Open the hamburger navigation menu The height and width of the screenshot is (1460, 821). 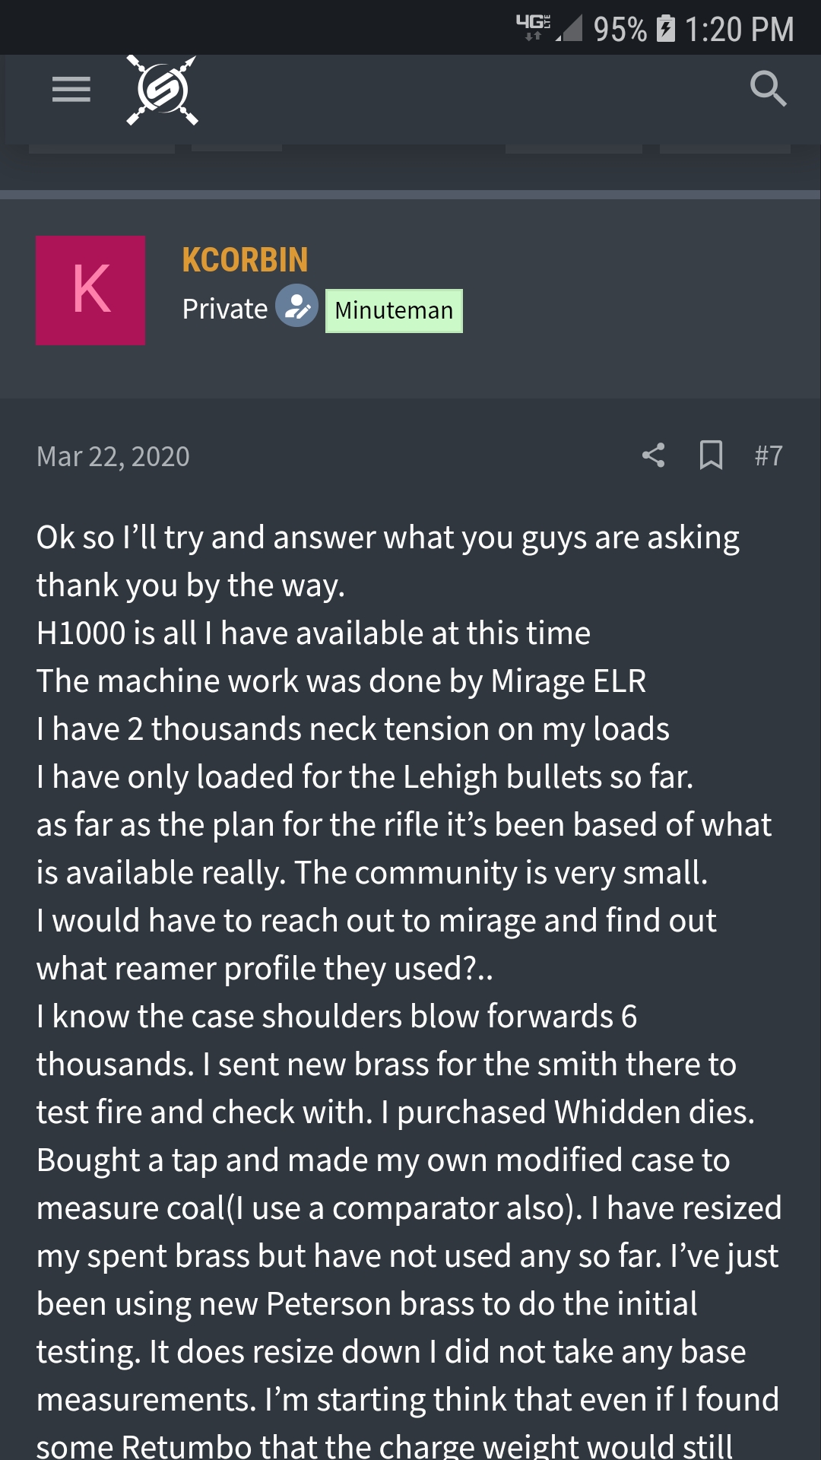(x=71, y=90)
